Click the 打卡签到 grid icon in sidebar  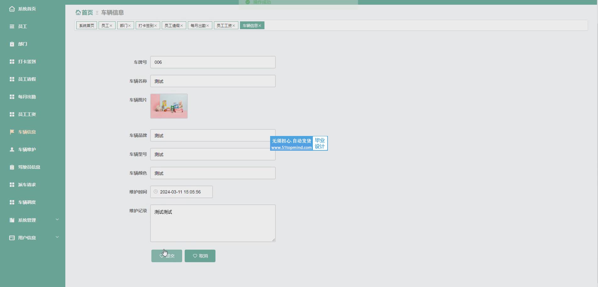pyautogui.click(x=12, y=61)
